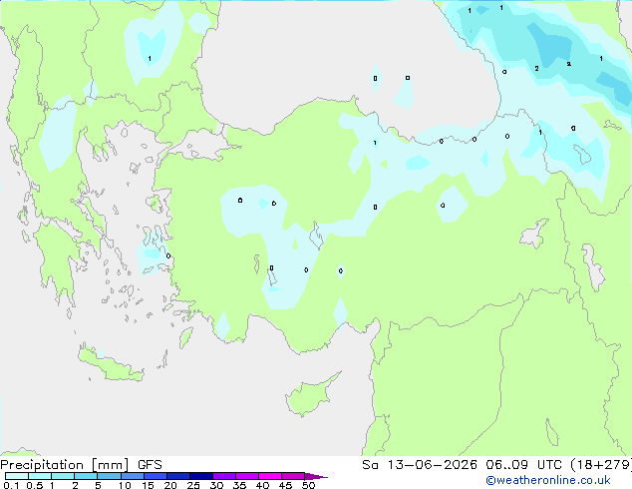Select the 25–30 mm navy legend swatch
632x489 pixels.
[201, 476]
